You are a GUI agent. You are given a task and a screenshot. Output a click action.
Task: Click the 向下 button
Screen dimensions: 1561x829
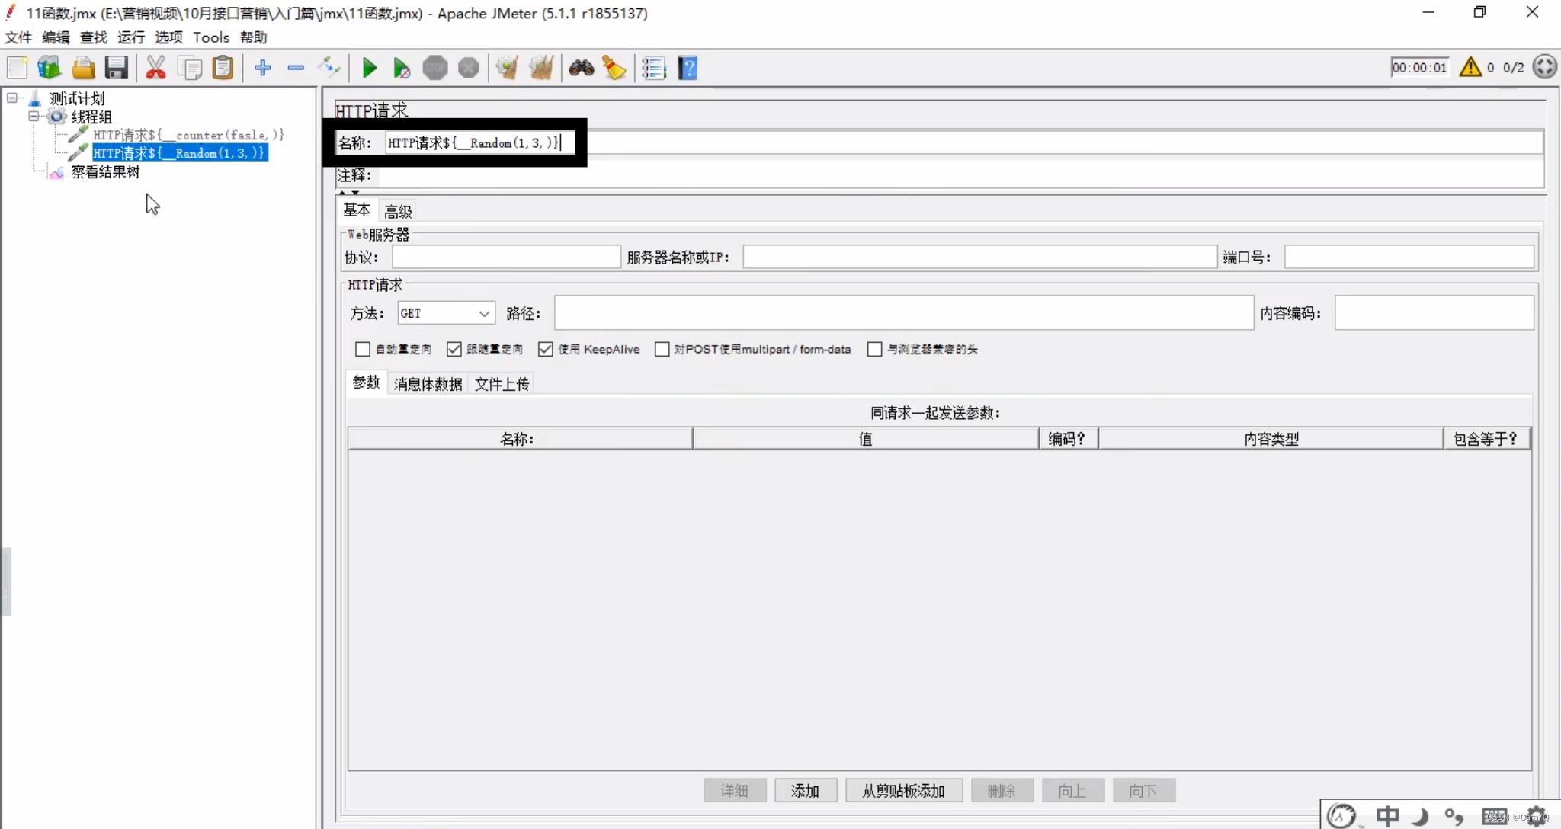coord(1144,790)
